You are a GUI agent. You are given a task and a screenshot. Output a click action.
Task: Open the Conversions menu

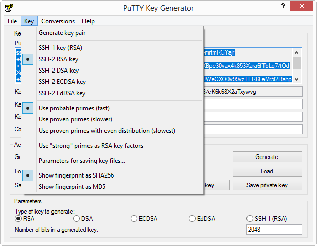[58, 21]
